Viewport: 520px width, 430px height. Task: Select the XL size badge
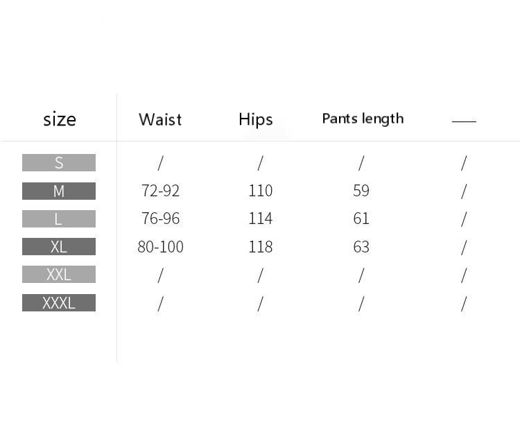tap(59, 247)
